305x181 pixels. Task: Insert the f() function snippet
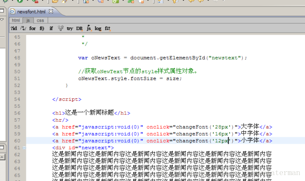pos(42,28)
